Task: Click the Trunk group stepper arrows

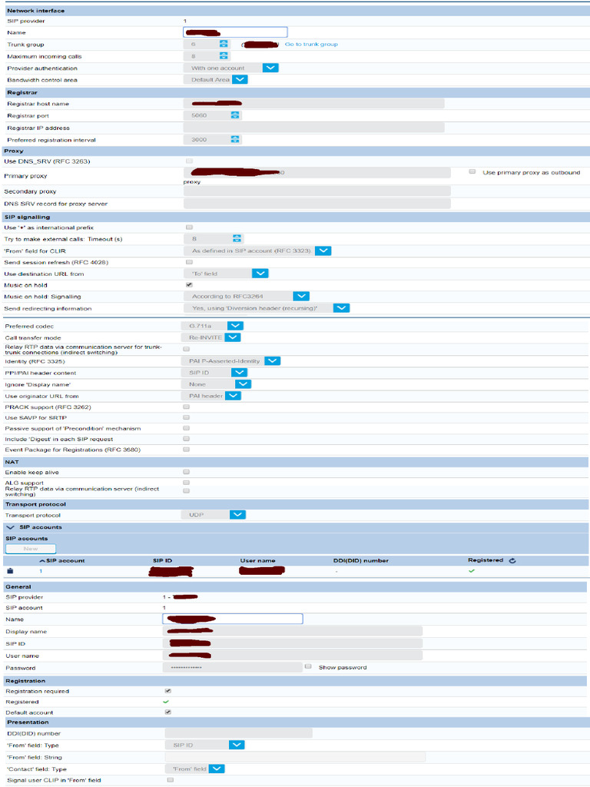Action: (224, 44)
